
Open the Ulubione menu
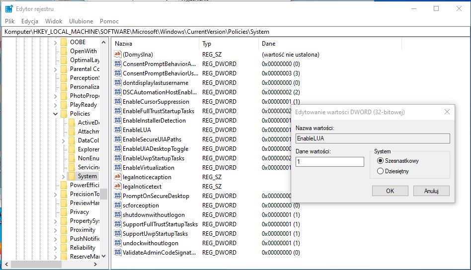(81, 21)
